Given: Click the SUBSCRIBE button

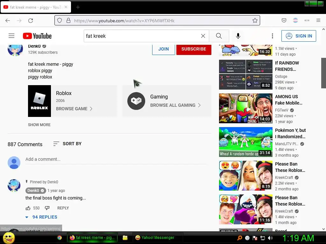Looking at the screenshot, I should point(194,49).
